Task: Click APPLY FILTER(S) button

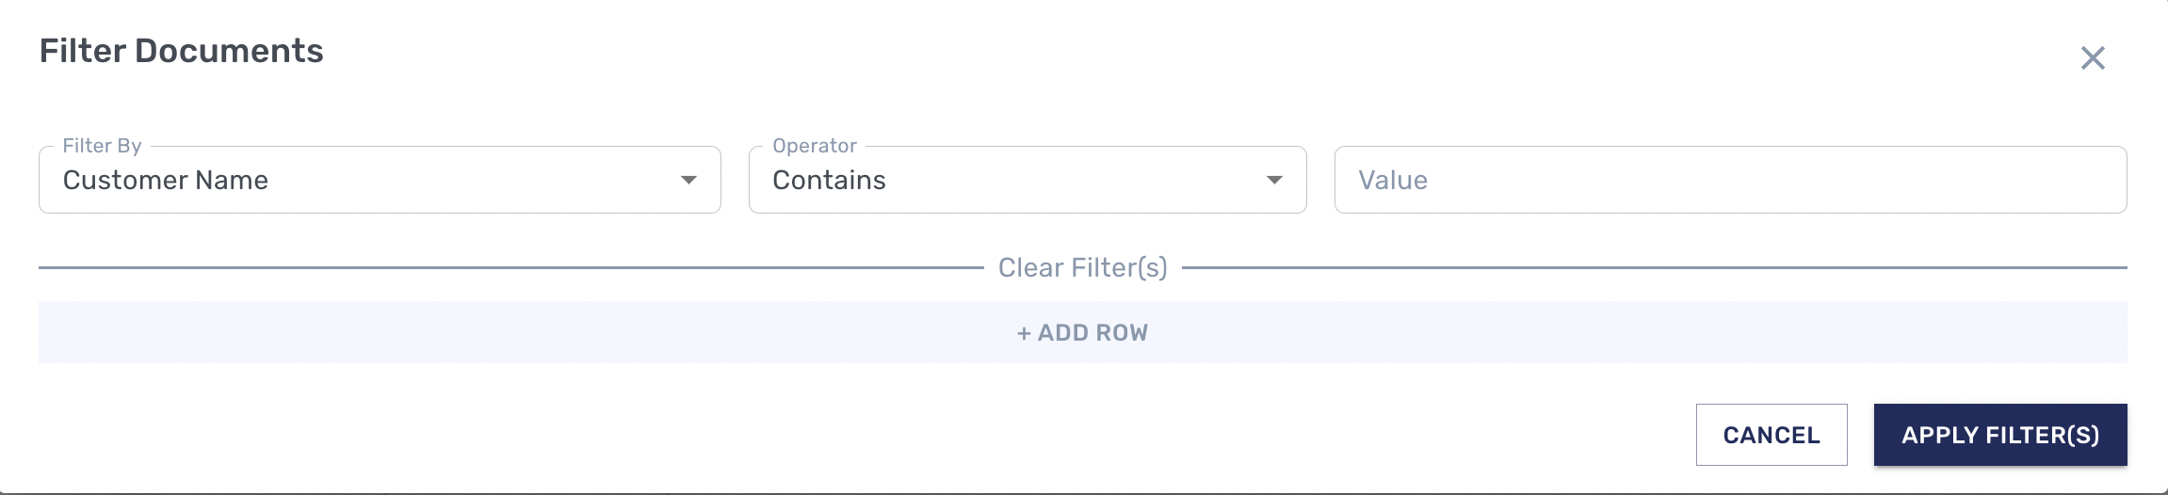Action: pos(1999,435)
